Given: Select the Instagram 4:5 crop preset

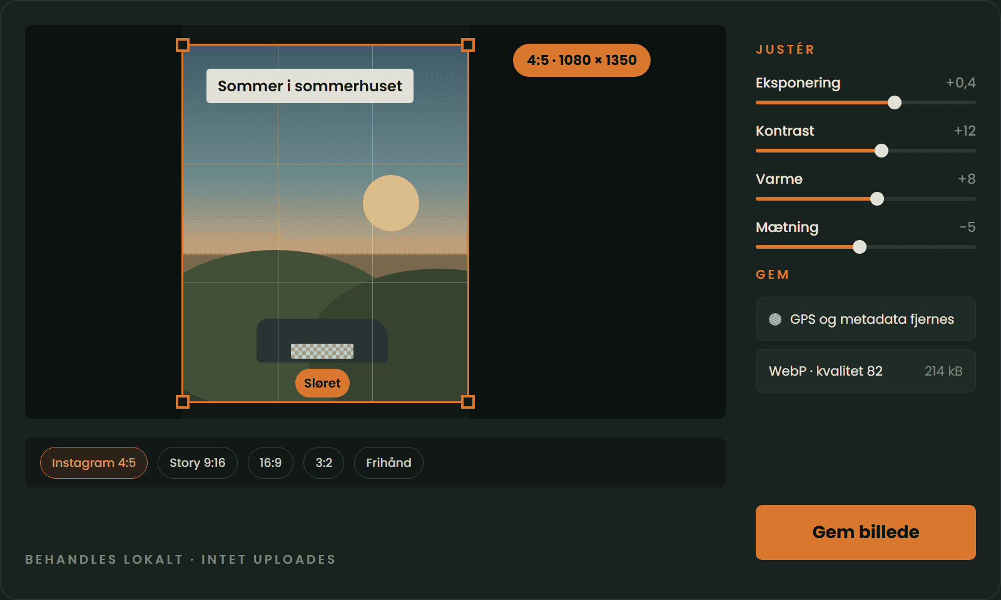Looking at the screenshot, I should 94,462.
